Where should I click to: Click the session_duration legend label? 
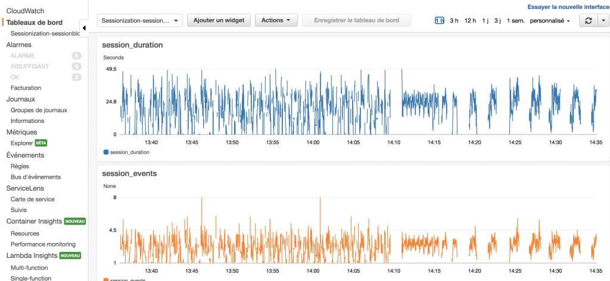coord(129,152)
